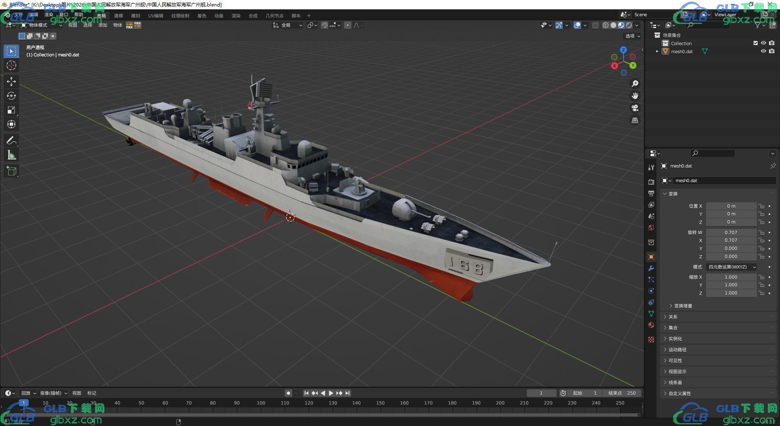
Task: Disable Collection in renders camera icon
Action: (771, 43)
